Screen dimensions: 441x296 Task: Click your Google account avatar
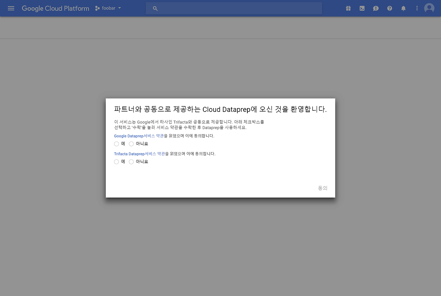[x=429, y=8]
